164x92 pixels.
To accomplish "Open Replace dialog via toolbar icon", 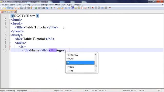I will tap(47, 8).
